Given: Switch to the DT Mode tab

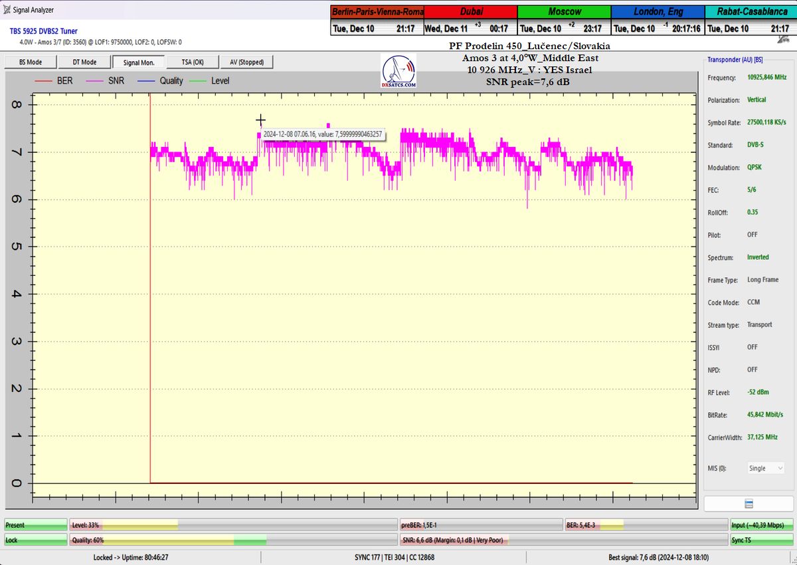Looking at the screenshot, I should pos(84,62).
